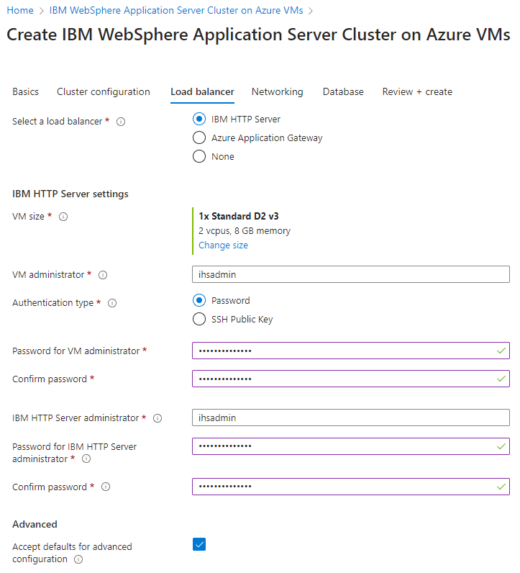The width and height of the screenshot is (520, 573).
Task: Open IBM WebSphere Application Server Cluster breadcrumb link
Action: 176,10
